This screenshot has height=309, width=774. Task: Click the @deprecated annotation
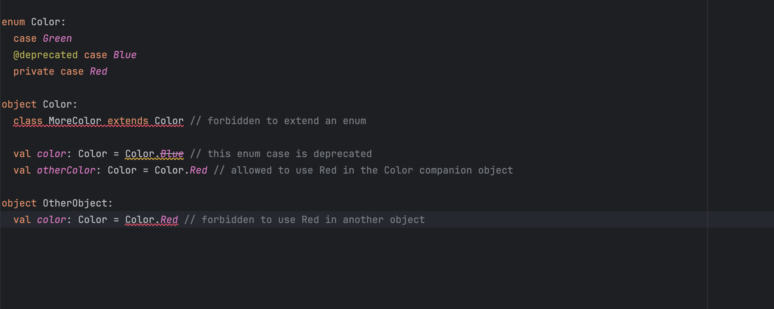coord(45,55)
